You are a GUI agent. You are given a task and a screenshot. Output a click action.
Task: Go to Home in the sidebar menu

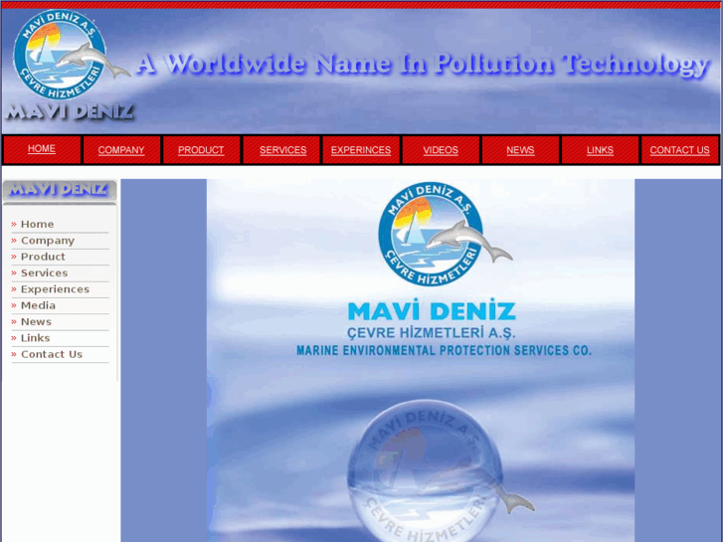(x=37, y=224)
